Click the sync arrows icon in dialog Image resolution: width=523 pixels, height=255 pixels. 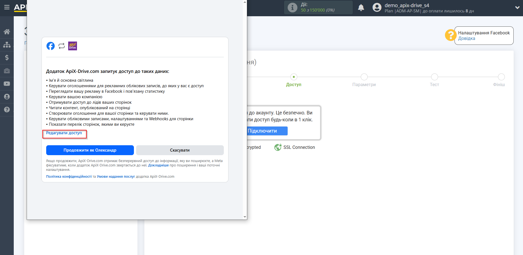click(x=62, y=46)
